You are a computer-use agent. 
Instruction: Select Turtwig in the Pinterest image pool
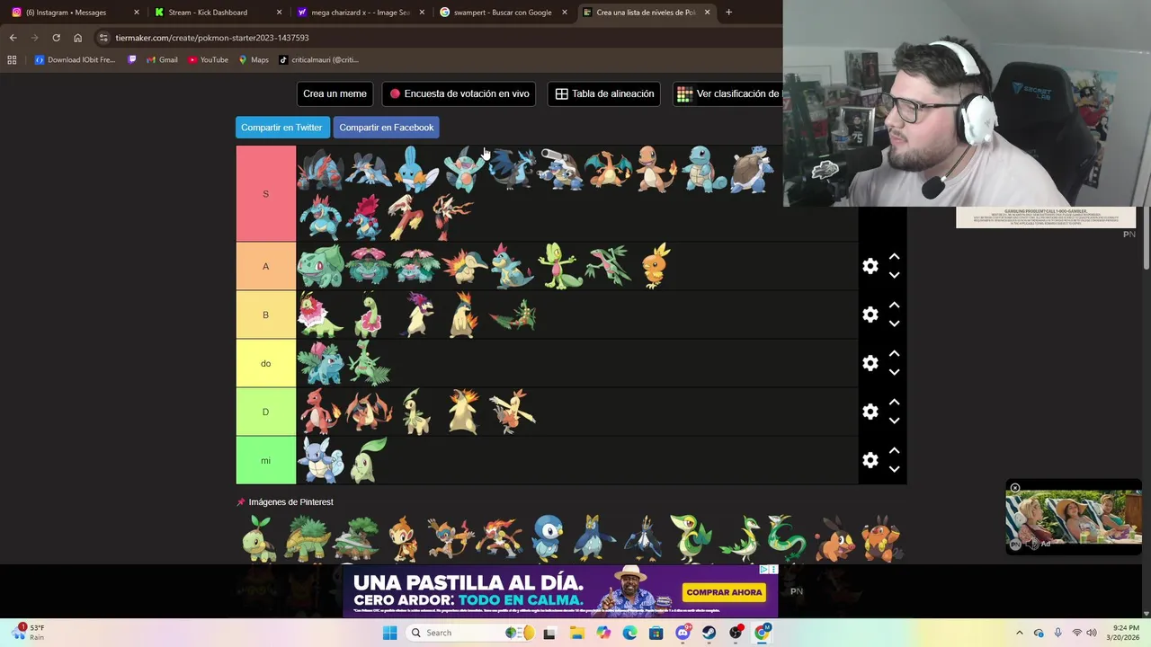click(x=259, y=538)
